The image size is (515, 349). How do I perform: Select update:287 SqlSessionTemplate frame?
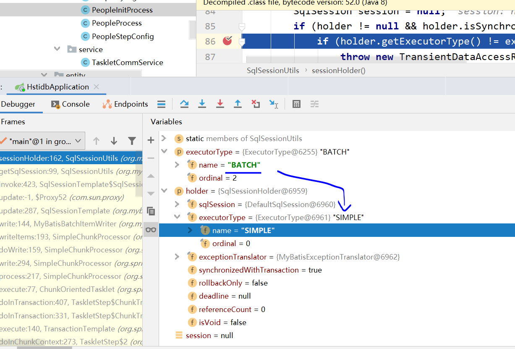click(71, 211)
